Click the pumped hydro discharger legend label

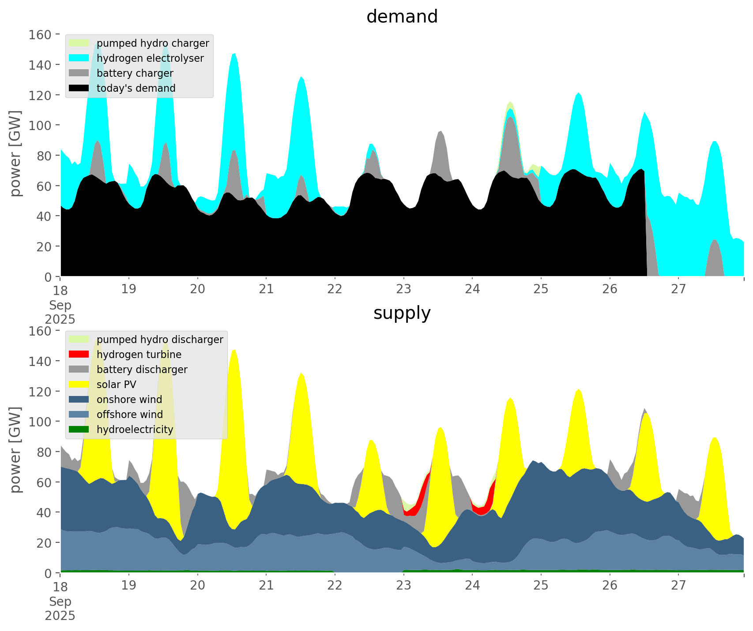click(x=160, y=340)
